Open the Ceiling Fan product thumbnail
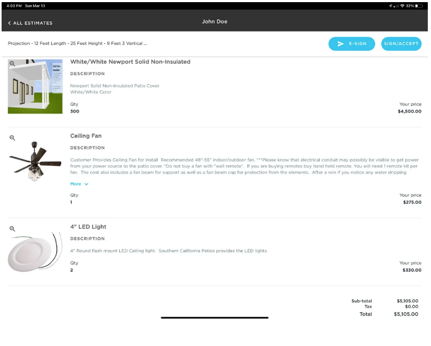Image resolution: width=431 pixels, height=346 pixels. pyautogui.click(x=35, y=161)
